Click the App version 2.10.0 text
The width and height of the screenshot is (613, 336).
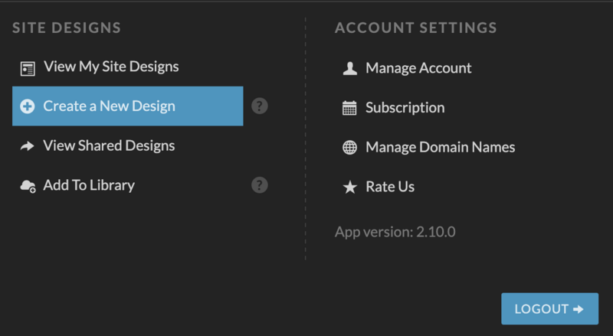pyautogui.click(x=395, y=232)
